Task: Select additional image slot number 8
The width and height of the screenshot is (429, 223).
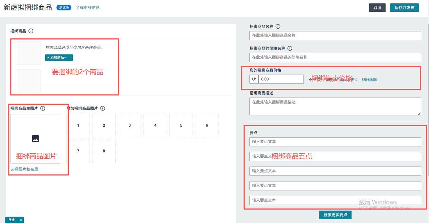Action: [104, 151]
